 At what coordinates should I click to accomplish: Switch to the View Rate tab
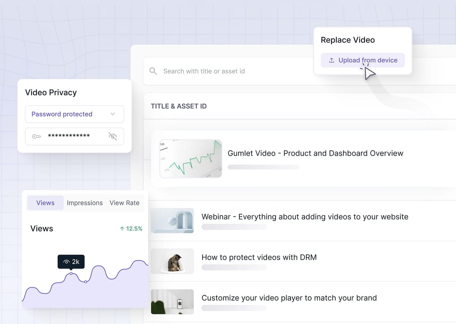point(125,203)
